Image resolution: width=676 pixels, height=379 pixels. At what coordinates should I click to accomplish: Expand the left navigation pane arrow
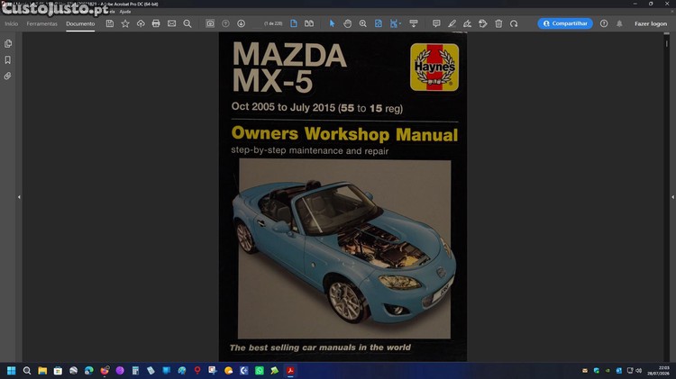point(19,197)
